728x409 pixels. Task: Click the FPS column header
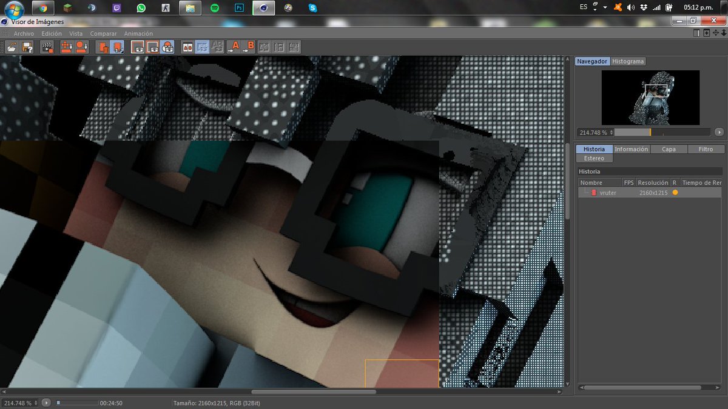[629, 182]
